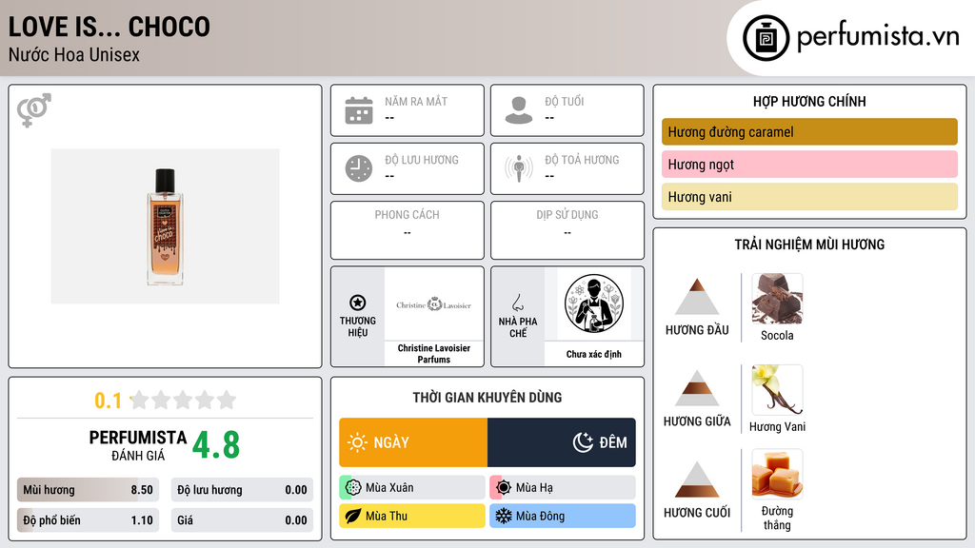Click the star badge icon above Thương hiệu
This screenshot has height=548, width=975.
click(x=358, y=303)
